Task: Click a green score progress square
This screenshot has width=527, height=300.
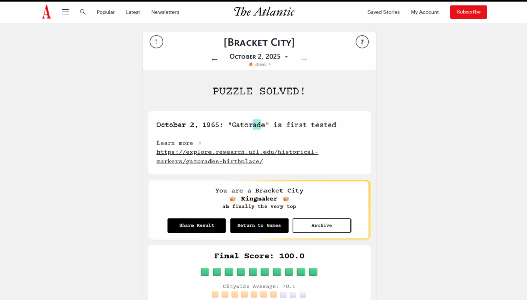Action: coord(204,272)
